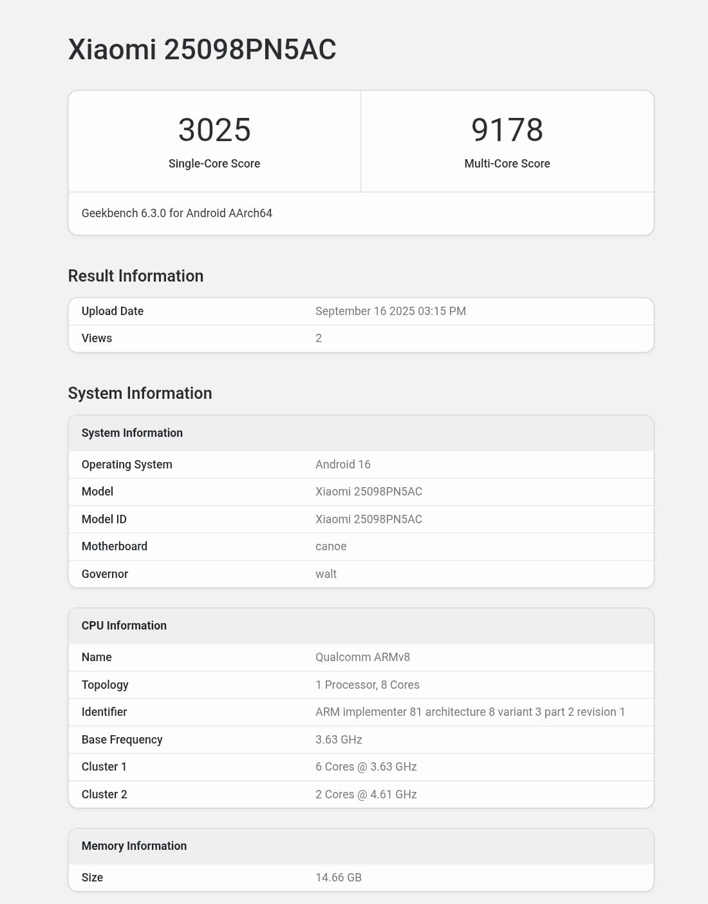Screen dimensions: 708x904
Task: Select the Single-Core Score label
Action: coord(214,164)
